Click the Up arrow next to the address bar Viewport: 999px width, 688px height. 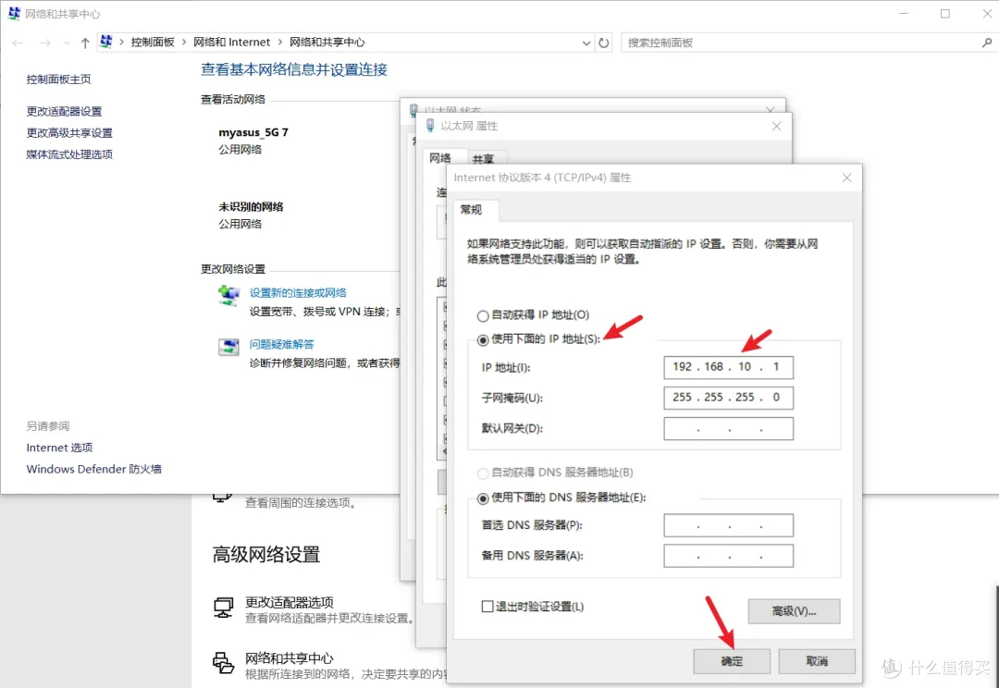85,43
